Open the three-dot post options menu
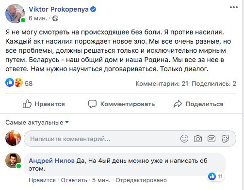244x190 pixels. coord(234,7)
